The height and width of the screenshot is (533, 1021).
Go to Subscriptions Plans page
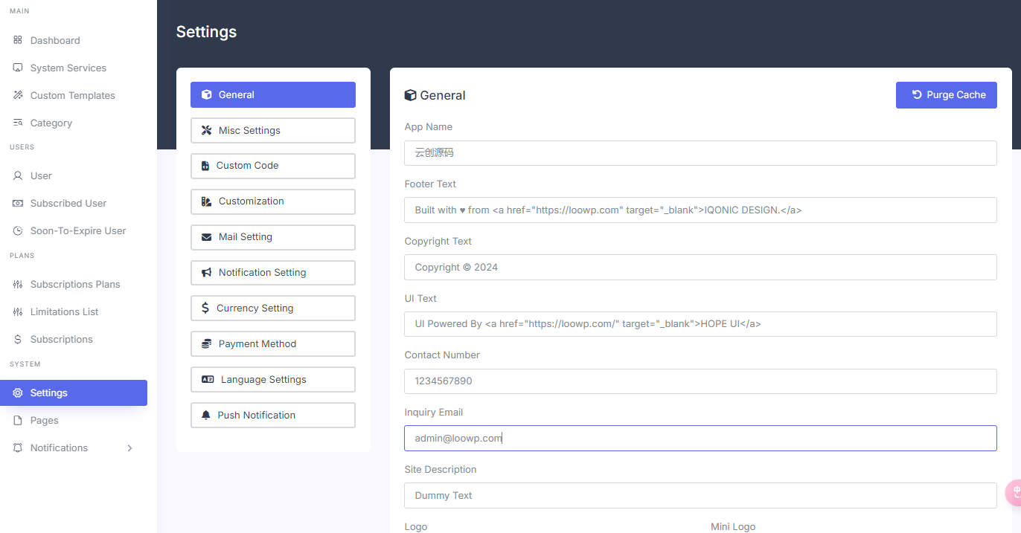click(x=74, y=284)
